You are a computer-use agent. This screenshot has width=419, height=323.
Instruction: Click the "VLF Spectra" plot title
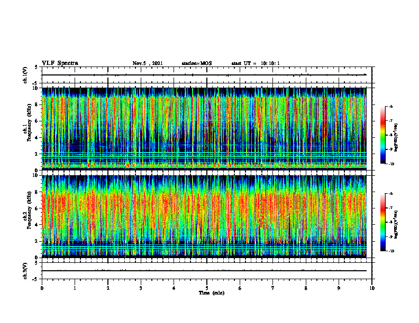(x=60, y=63)
